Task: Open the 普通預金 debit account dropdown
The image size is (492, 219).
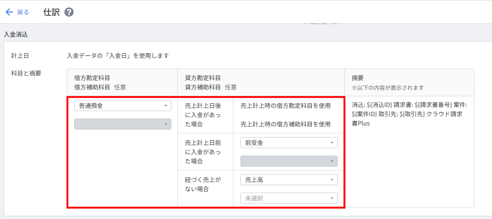Action: click(x=123, y=106)
